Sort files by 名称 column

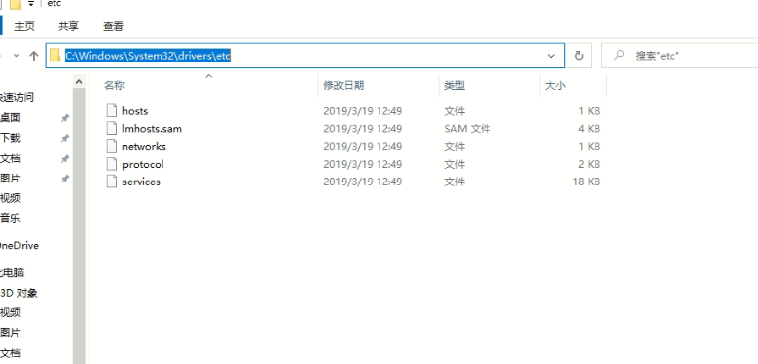click(x=115, y=86)
